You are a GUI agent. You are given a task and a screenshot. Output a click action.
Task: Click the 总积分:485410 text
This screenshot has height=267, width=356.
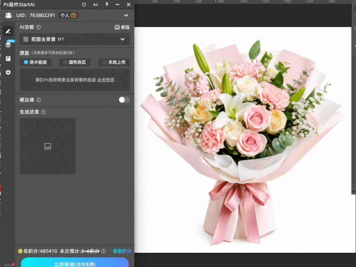coord(40,251)
